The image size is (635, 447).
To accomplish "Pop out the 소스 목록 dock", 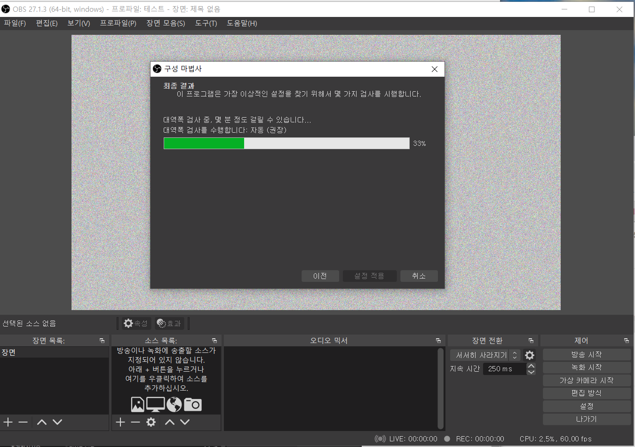I will coord(214,341).
